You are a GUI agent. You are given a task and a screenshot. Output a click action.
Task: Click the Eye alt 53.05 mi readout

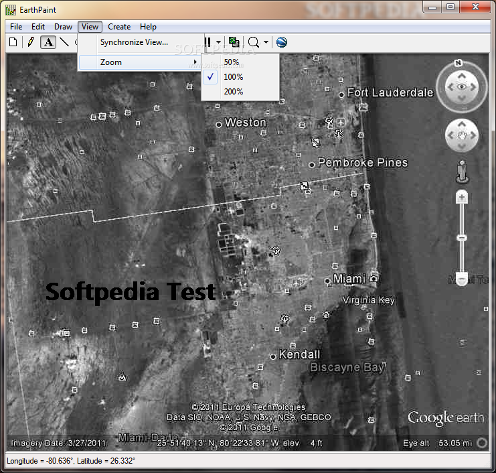(x=437, y=444)
